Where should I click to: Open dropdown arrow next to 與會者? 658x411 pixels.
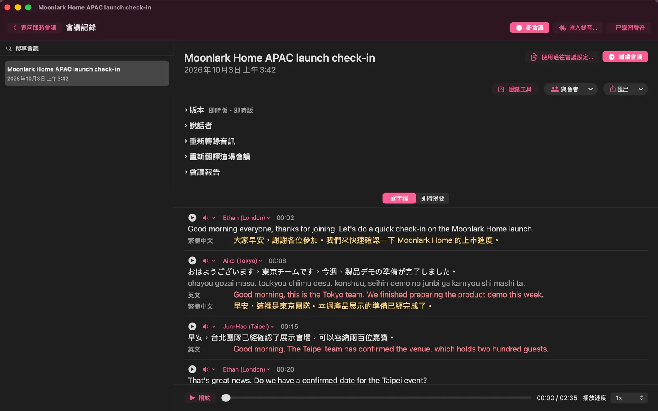pos(591,89)
